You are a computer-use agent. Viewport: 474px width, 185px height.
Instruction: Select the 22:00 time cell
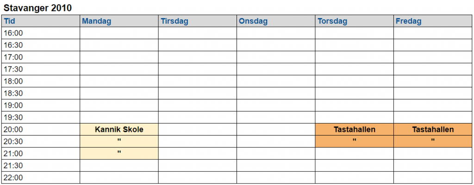coord(41,178)
